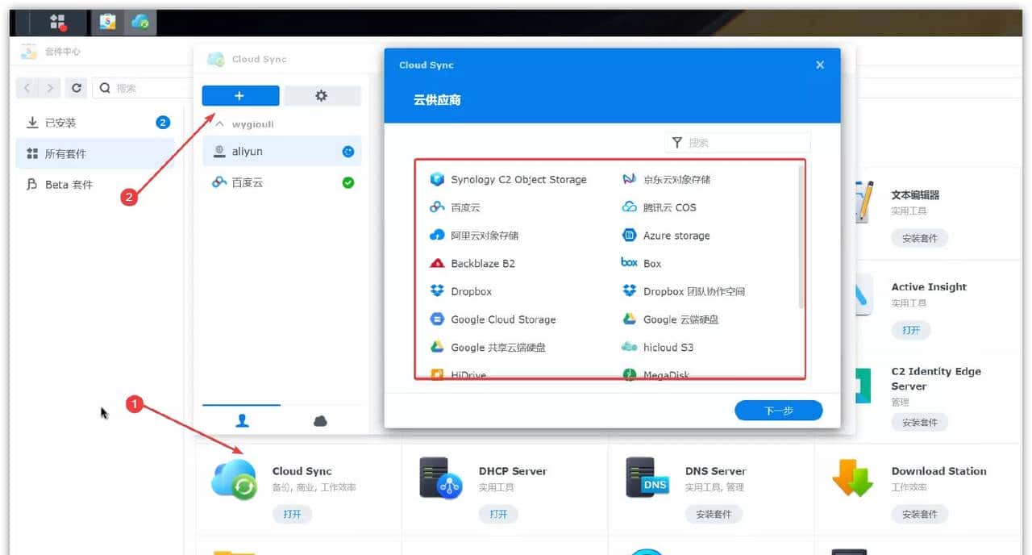Image resolution: width=1032 pixels, height=555 pixels.
Task: Open the 所有套件 section in sidebar
Action: (65, 153)
